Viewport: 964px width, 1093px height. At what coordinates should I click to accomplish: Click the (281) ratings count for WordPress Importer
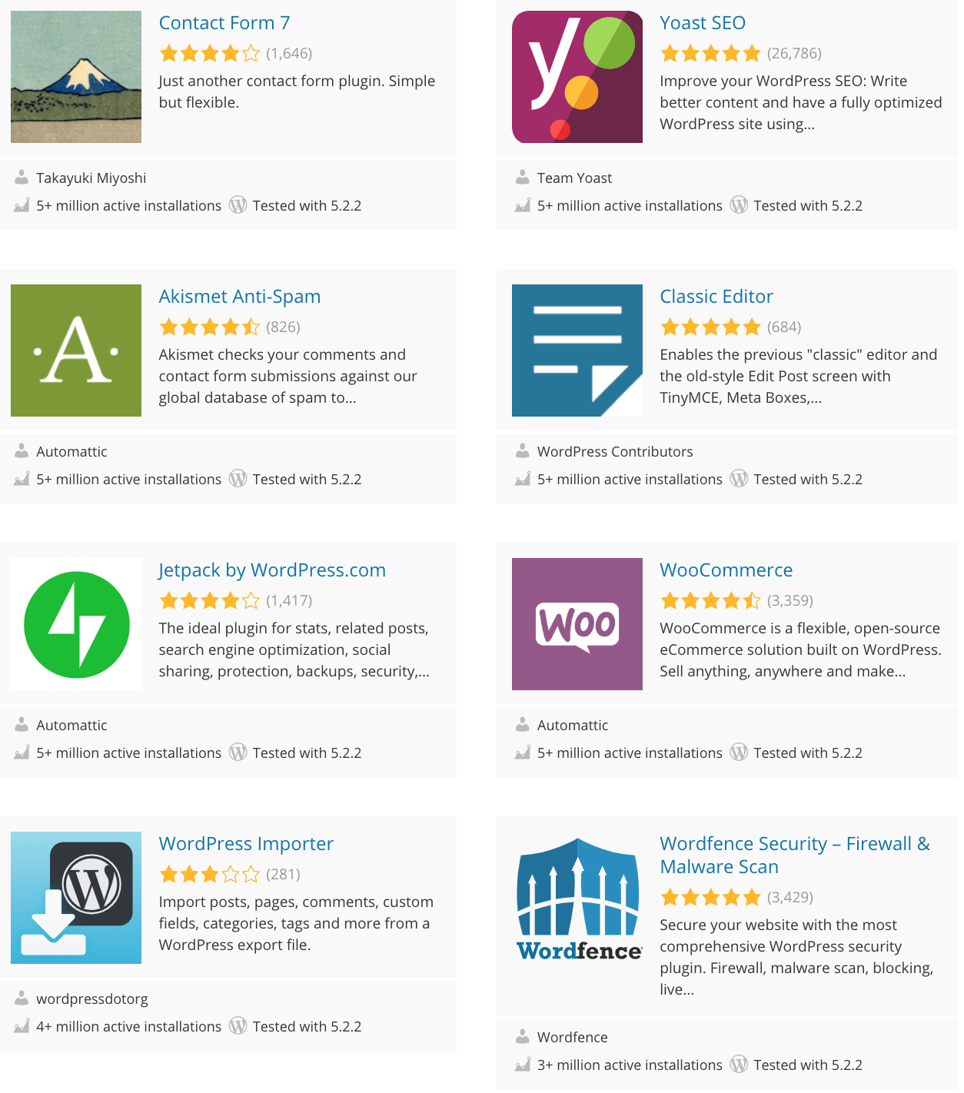282,874
